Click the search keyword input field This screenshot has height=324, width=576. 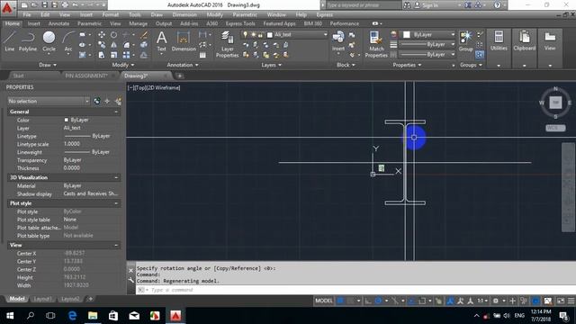(364, 5)
